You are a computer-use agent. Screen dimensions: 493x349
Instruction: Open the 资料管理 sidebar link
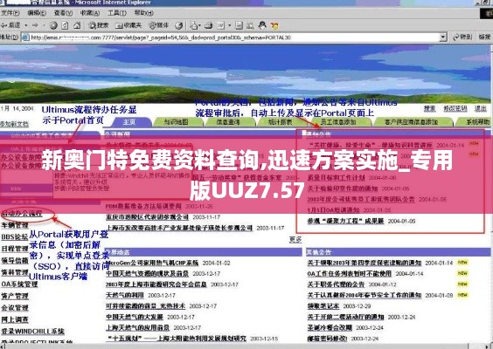click(15, 272)
